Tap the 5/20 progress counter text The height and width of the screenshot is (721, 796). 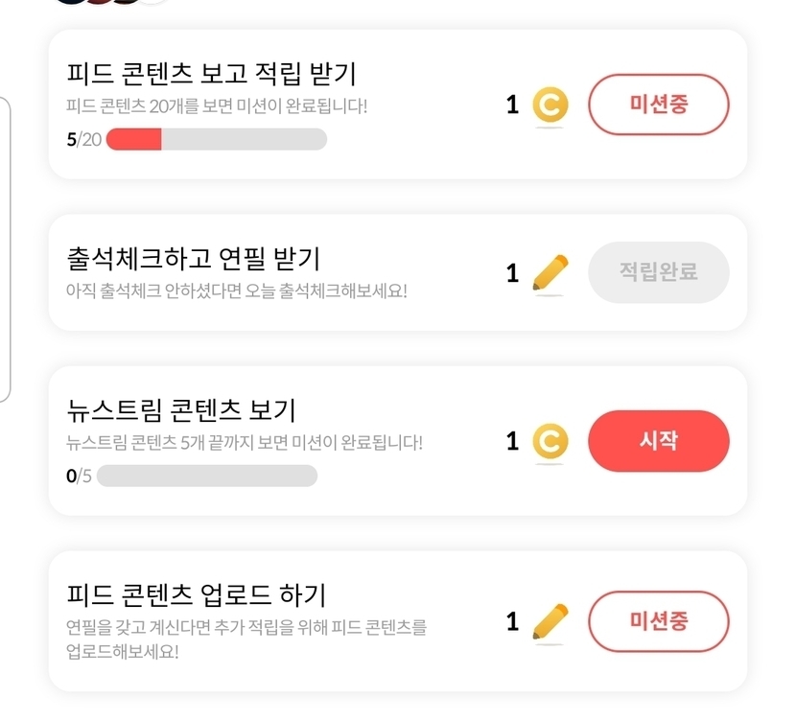coord(83,140)
